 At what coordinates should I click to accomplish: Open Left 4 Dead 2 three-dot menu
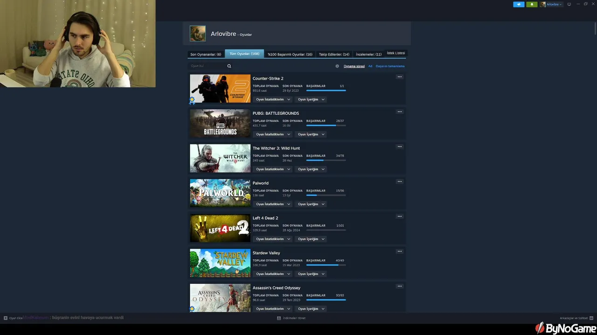[400, 216]
